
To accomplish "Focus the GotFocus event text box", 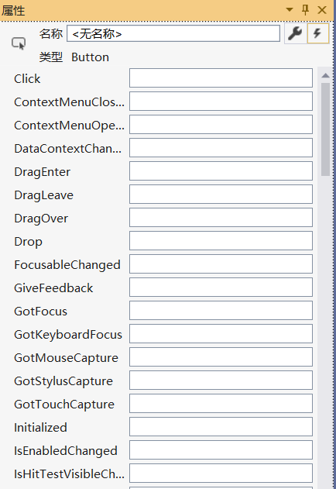I will coord(221,310).
